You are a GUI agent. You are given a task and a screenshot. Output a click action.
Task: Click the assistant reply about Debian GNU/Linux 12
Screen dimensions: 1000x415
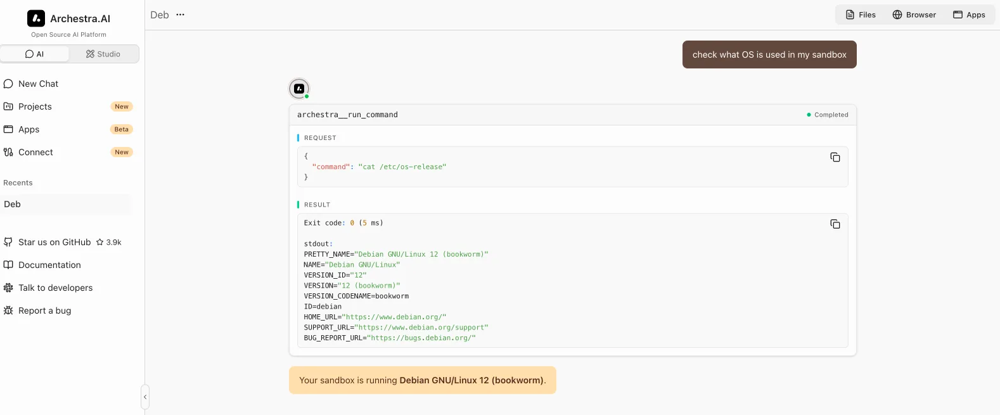[423, 380]
